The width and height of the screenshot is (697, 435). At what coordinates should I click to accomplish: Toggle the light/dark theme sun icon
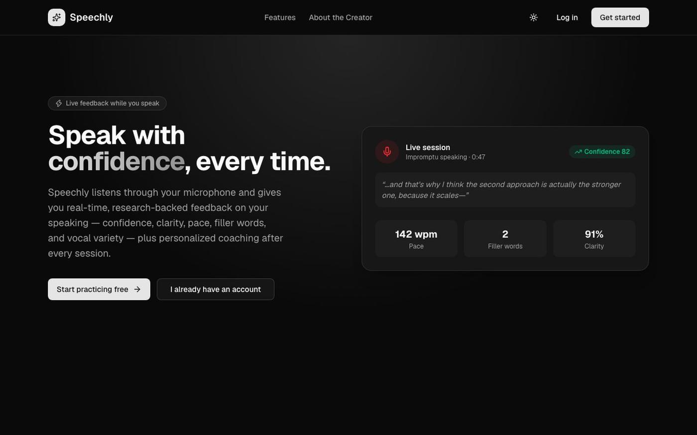coord(534,17)
